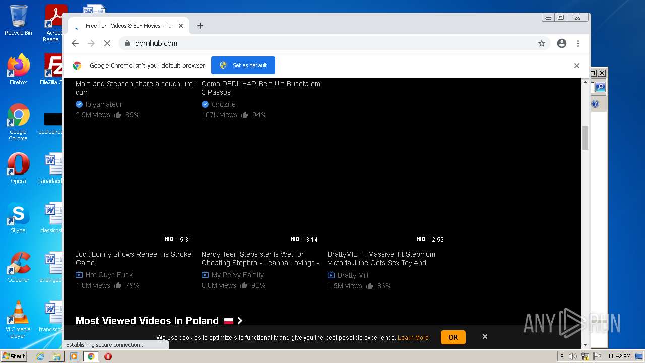Open the QroZne uploader profile

pos(224,104)
